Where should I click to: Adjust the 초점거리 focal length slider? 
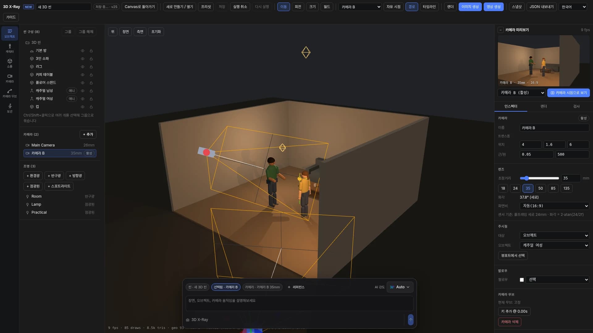[539, 178]
